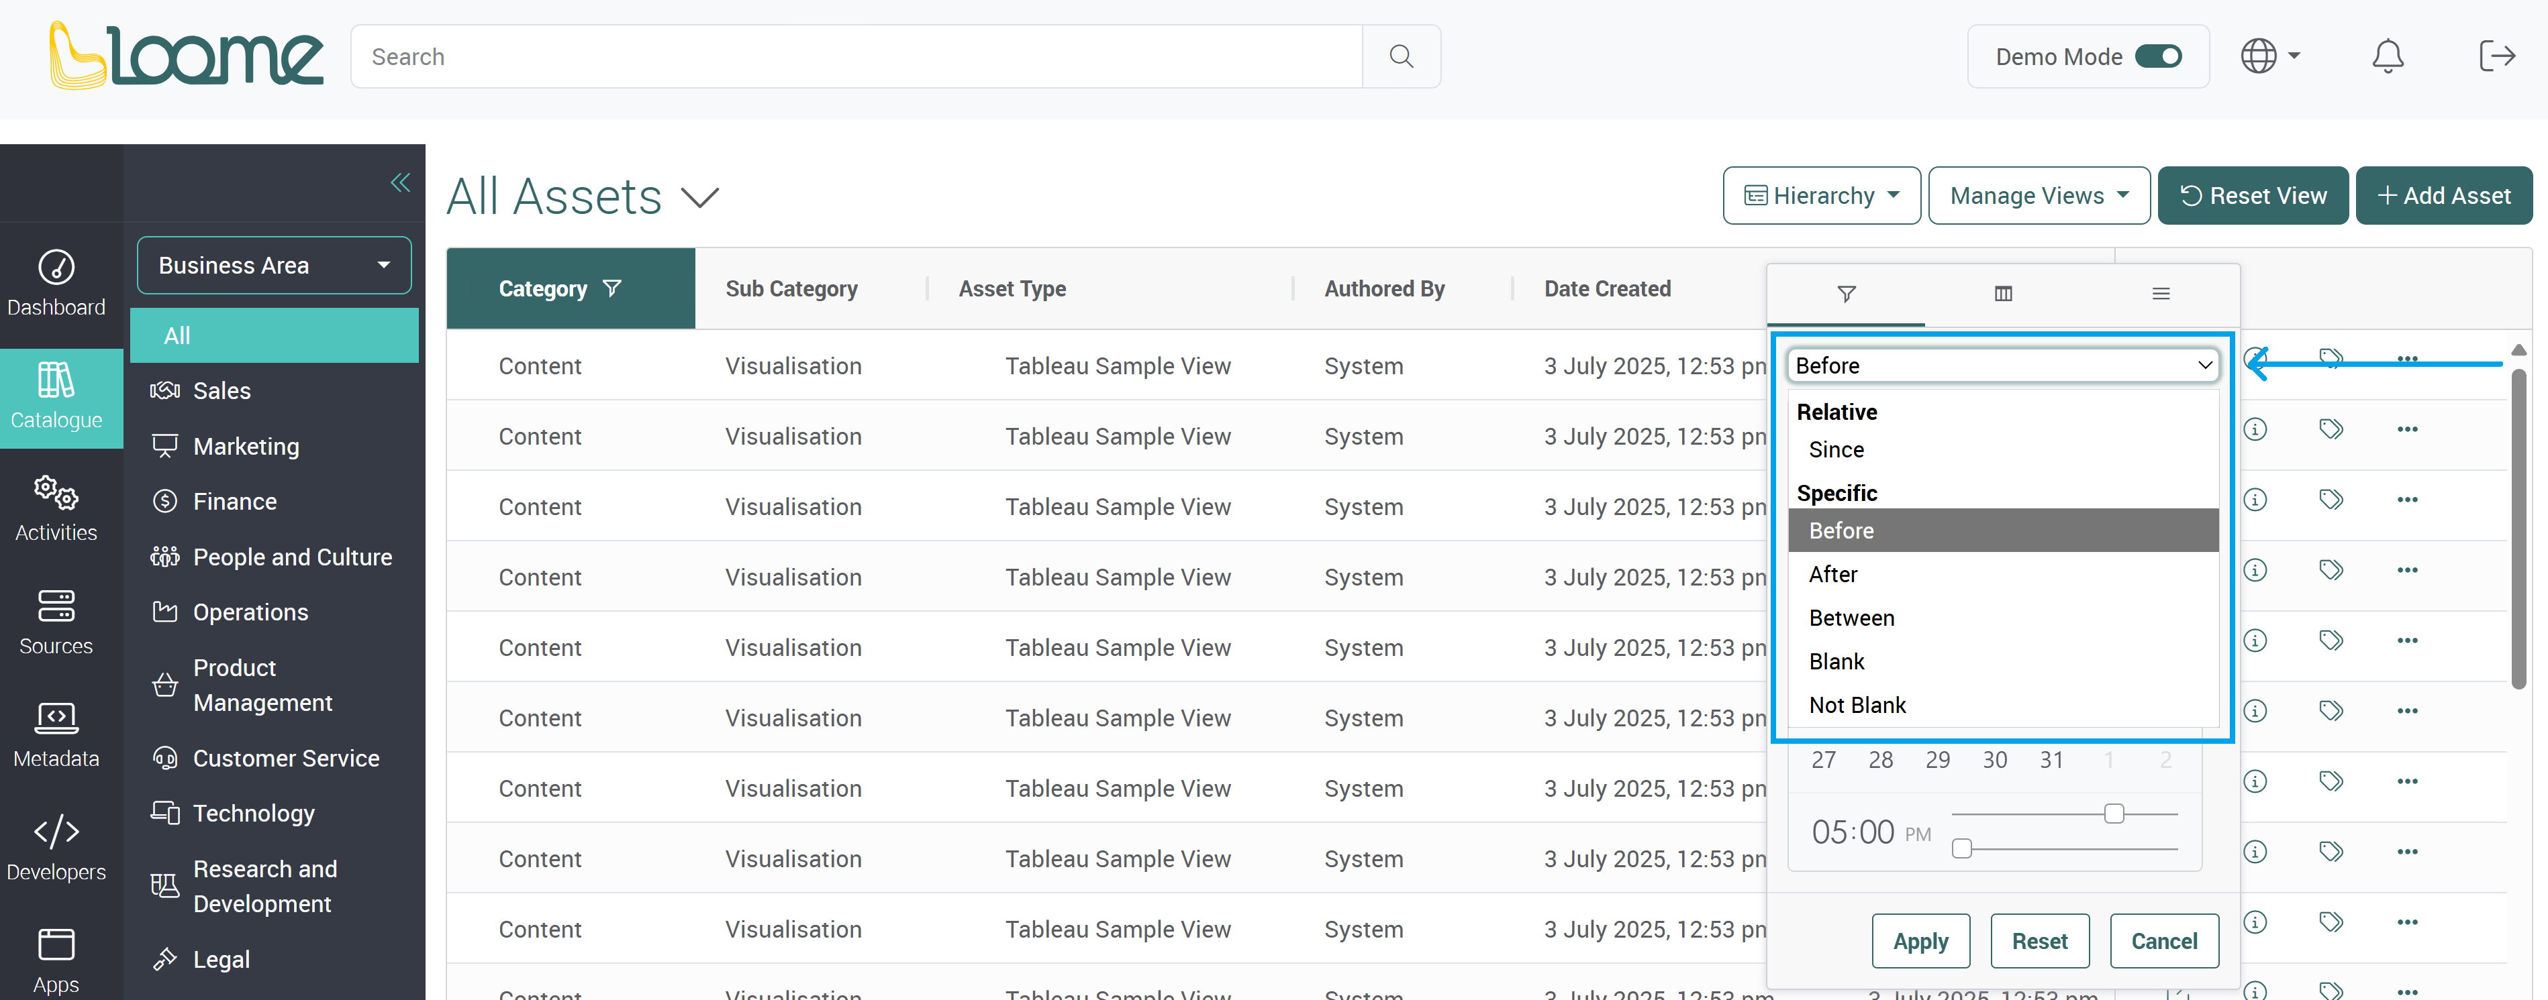Click the Before filter type combo box
The width and height of the screenshot is (2548, 1000).
[x=2003, y=365]
